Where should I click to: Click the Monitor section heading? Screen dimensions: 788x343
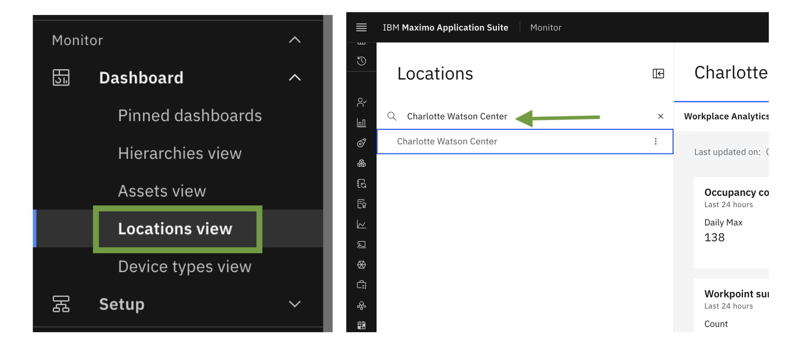[x=77, y=40]
